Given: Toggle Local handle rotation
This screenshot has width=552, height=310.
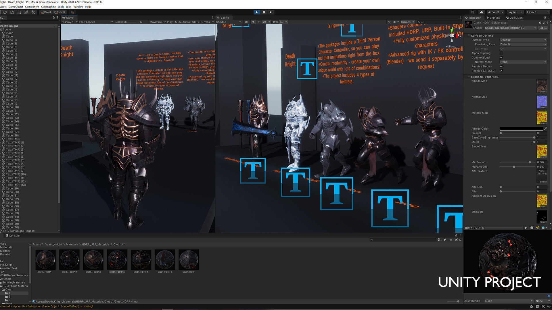Looking at the screenshot, I should click(60, 12).
